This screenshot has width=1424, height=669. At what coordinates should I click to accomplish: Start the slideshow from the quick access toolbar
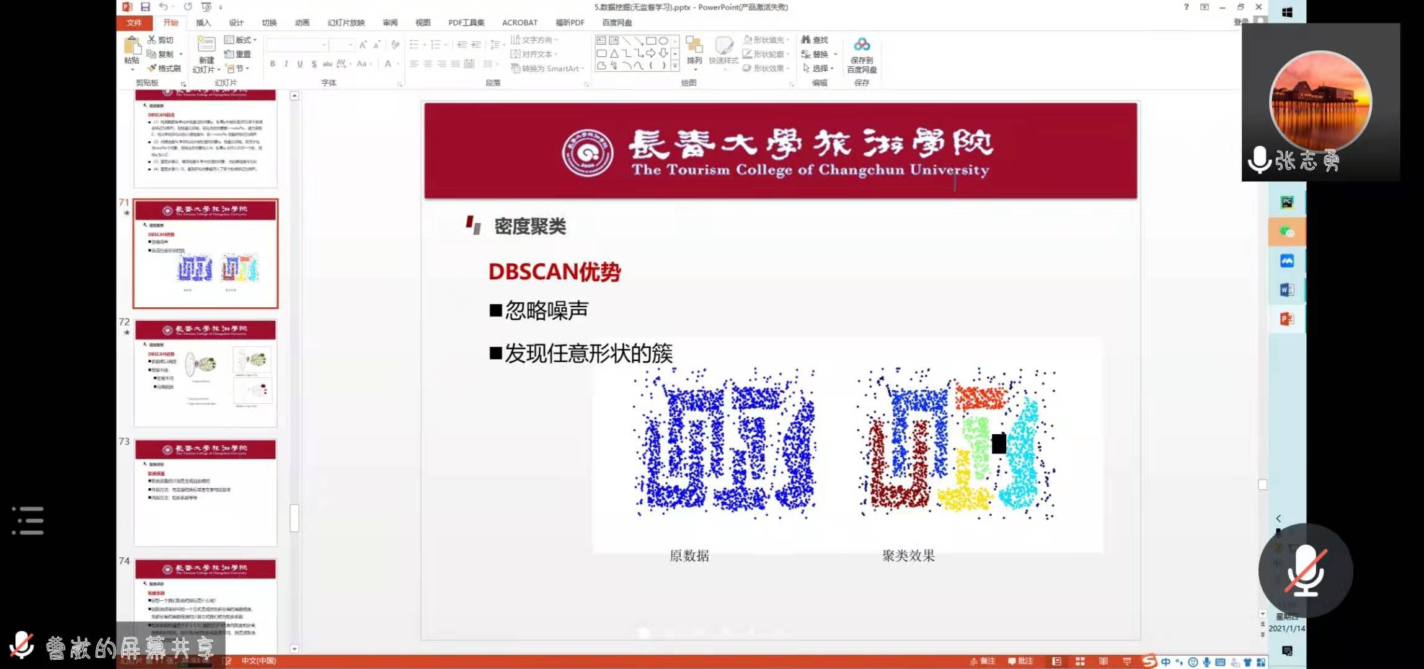point(206,7)
